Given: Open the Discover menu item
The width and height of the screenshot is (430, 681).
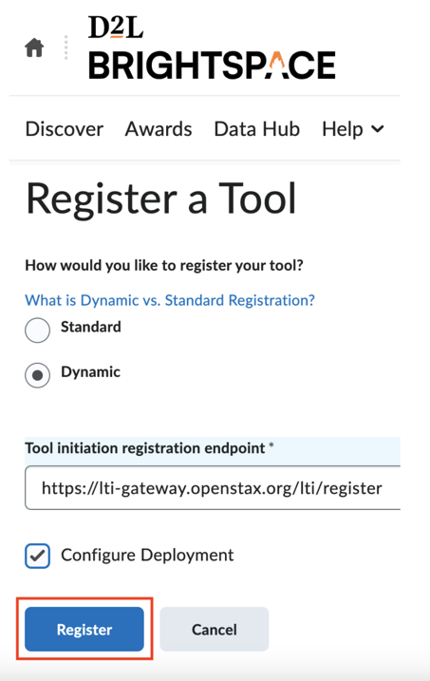Looking at the screenshot, I should 65,129.
